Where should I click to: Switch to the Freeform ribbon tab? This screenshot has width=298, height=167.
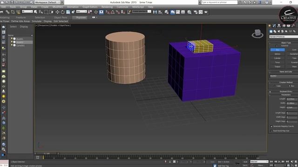20,18
